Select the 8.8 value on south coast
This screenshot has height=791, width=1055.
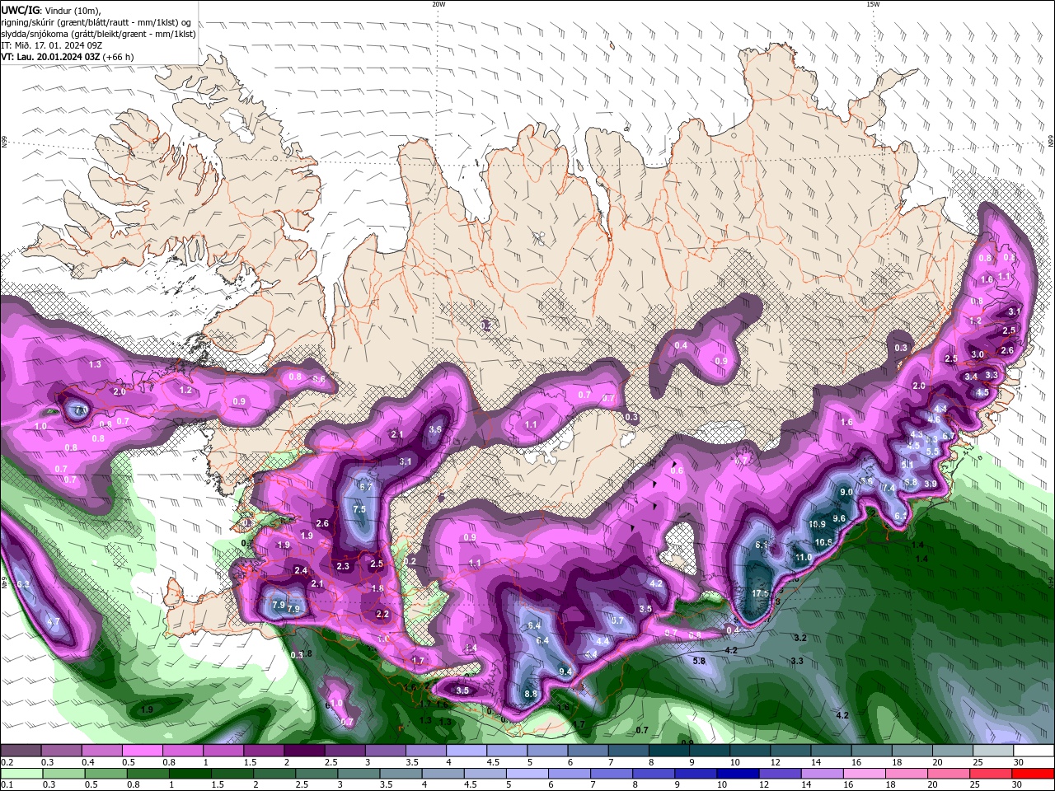[x=531, y=695]
